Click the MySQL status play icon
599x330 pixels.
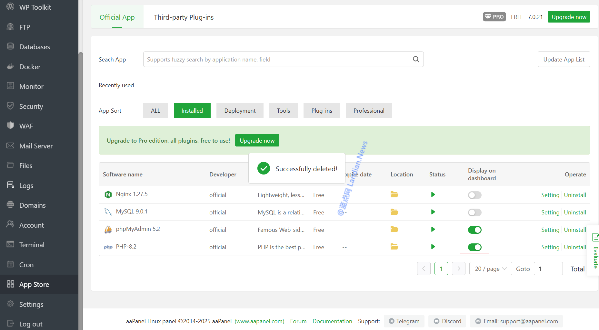pos(433,212)
